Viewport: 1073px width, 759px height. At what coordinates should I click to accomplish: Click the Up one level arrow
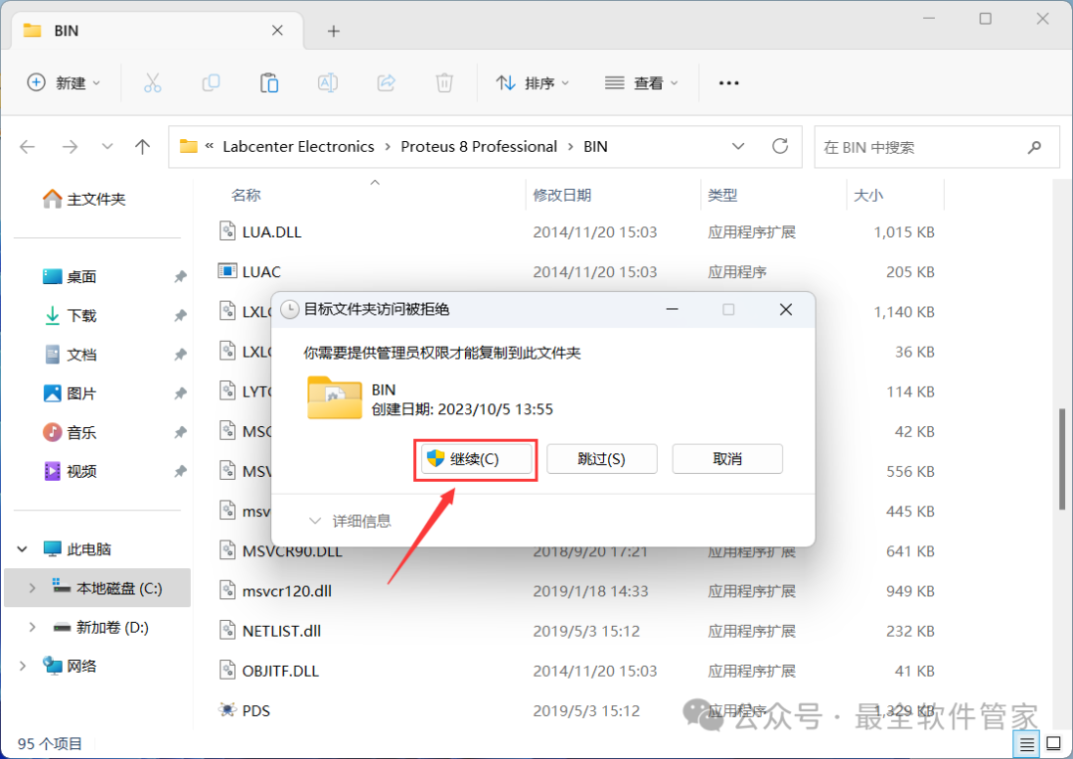[142, 146]
